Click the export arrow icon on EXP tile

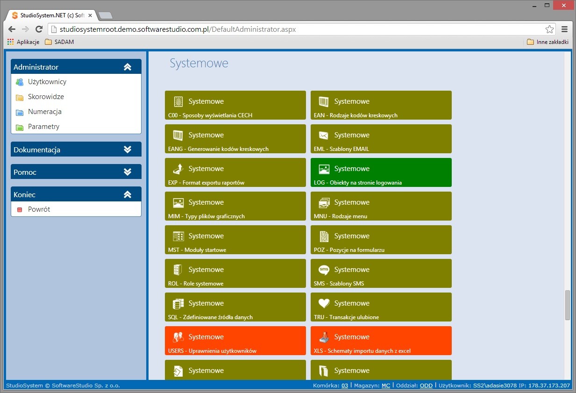[178, 169]
